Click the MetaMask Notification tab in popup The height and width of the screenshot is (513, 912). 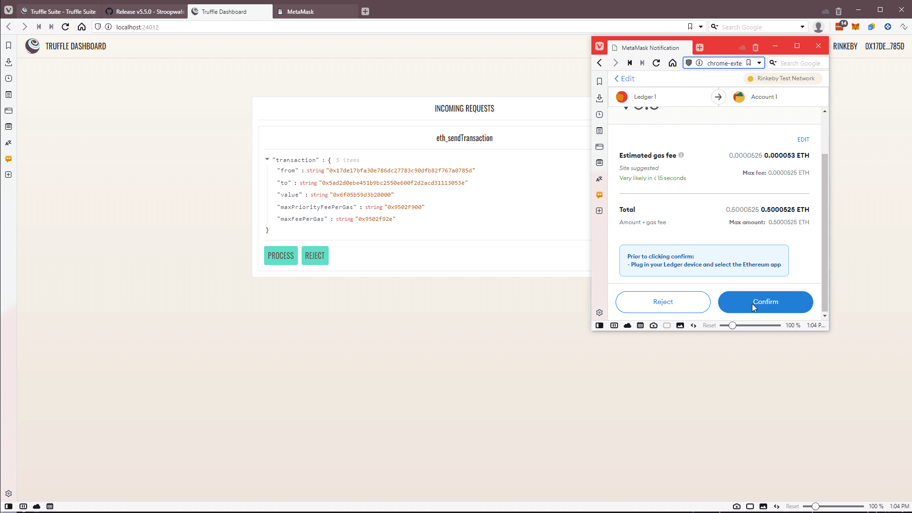click(649, 47)
